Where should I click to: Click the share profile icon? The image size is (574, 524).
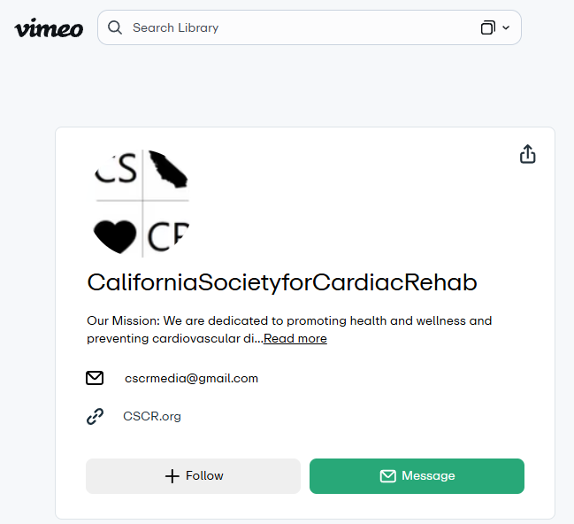click(x=528, y=155)
